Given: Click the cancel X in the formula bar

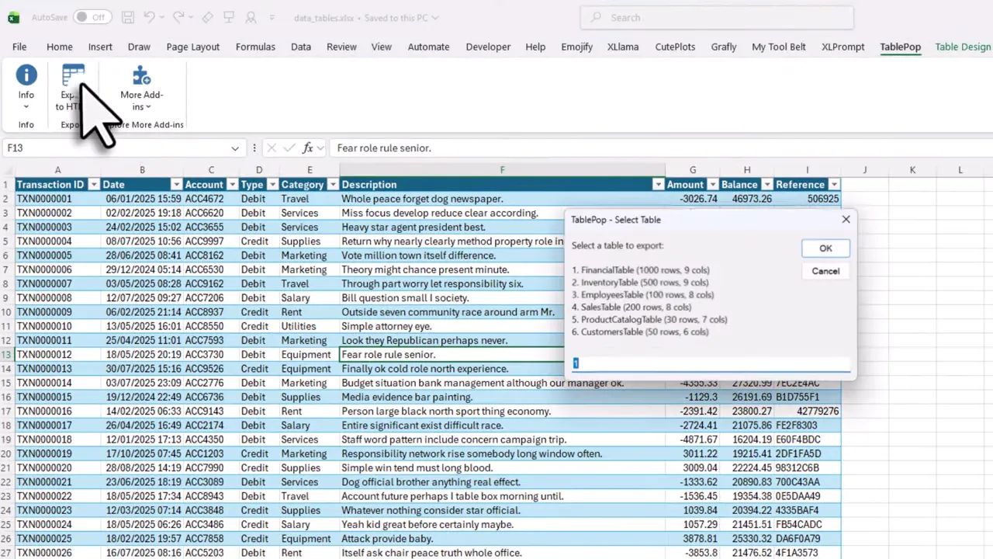Looking at the screenshot, I should (271, 148).
